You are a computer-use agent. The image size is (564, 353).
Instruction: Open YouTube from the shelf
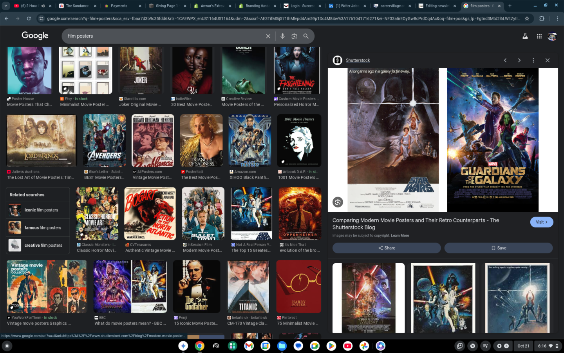point(347,346)
